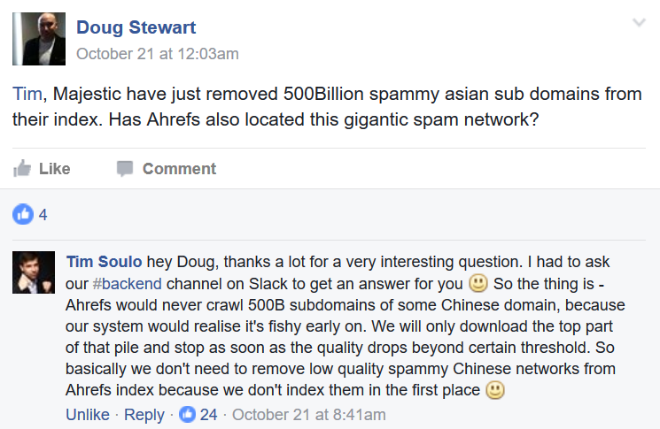This screenshot has height=429, width=660.
Task: Click Tim Soulo's comment avatar
Action: pyautogui.click(x=35, y=272)
